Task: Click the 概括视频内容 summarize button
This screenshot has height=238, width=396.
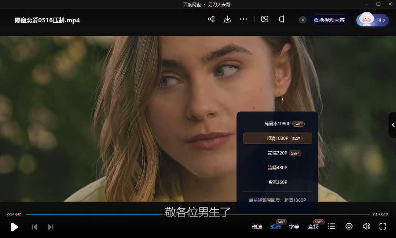Action: (329, 20)
